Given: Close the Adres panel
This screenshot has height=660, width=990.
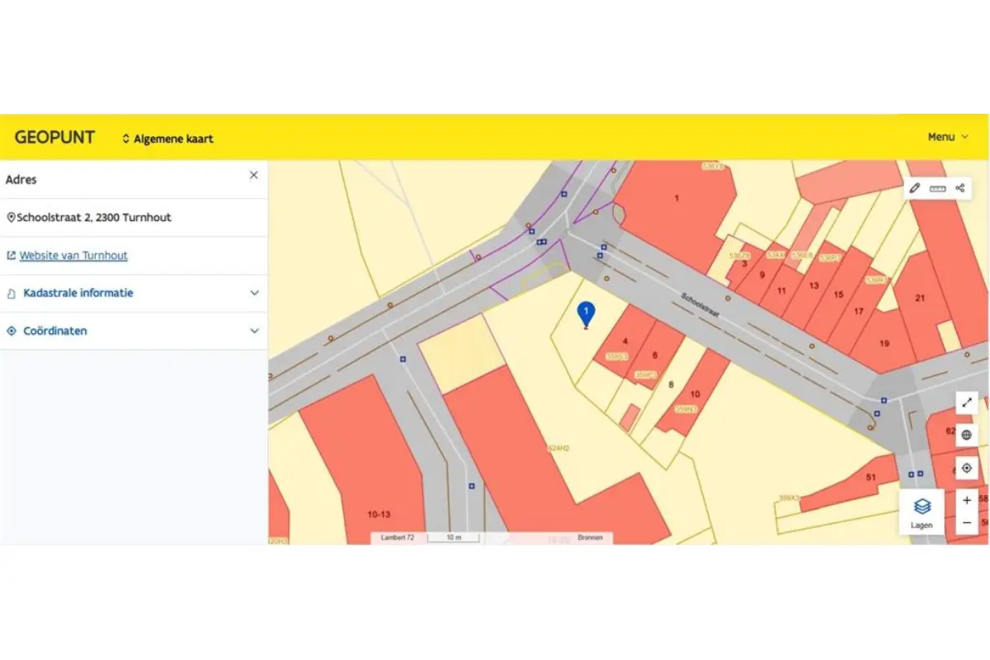Looking at the screenshot, I should point(254,175).
